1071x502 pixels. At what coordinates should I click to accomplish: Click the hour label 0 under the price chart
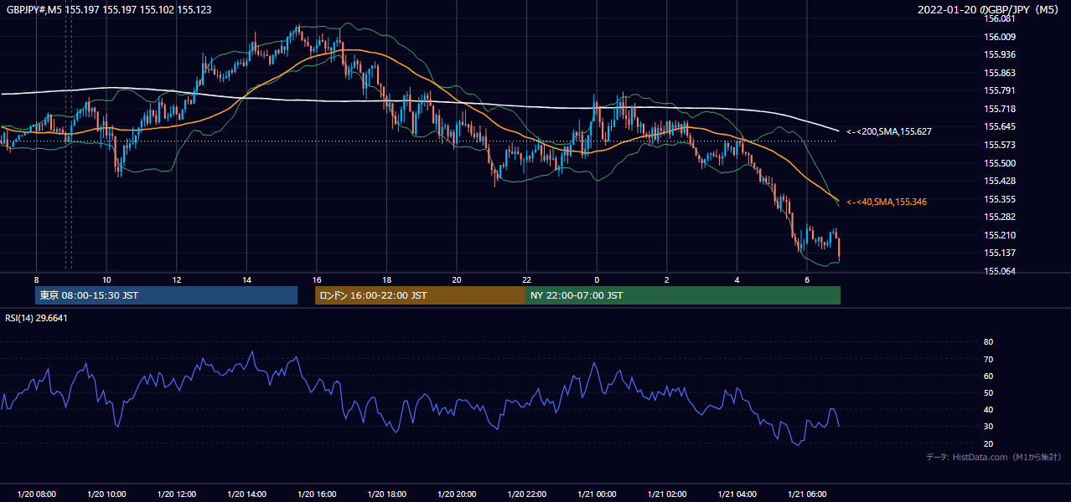click(597, 279)
